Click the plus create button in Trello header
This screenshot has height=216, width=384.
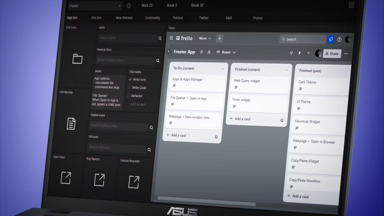click(x=220, y=38)
